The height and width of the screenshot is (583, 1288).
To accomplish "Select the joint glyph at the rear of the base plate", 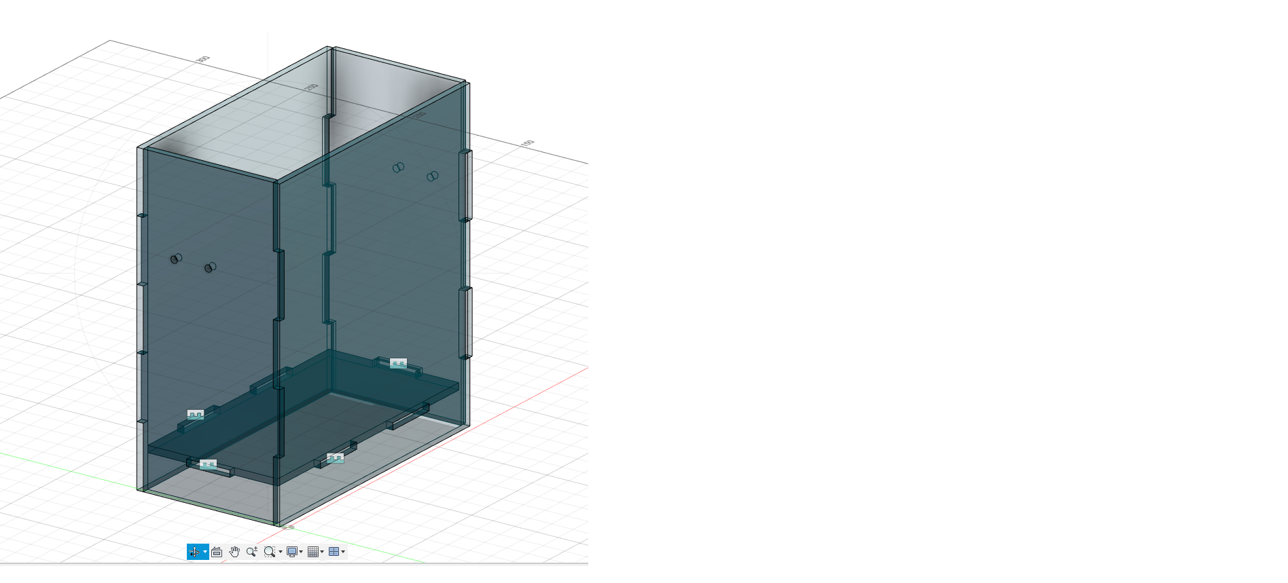I will click(399, 364).
